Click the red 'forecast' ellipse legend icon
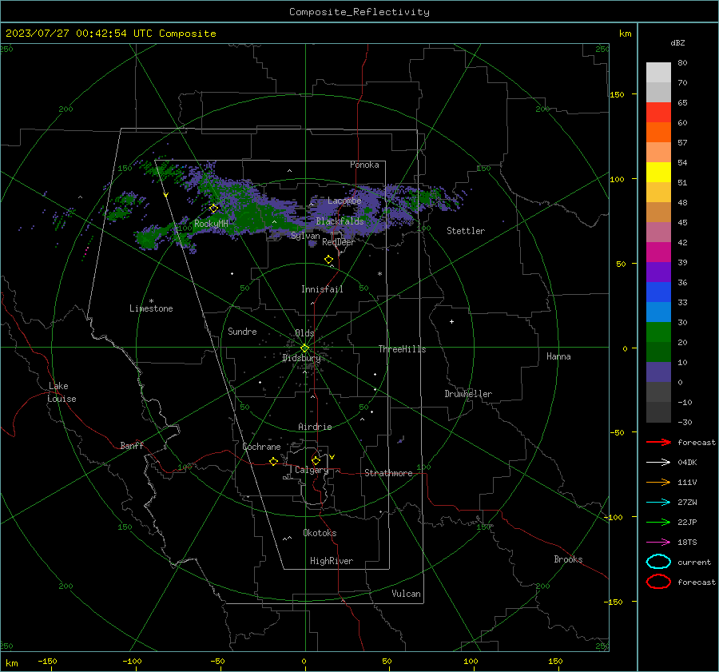Screen dimensions: 719x672 point(658,582)
